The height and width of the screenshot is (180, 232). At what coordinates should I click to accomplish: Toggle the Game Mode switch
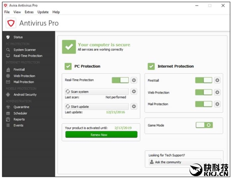204,125
